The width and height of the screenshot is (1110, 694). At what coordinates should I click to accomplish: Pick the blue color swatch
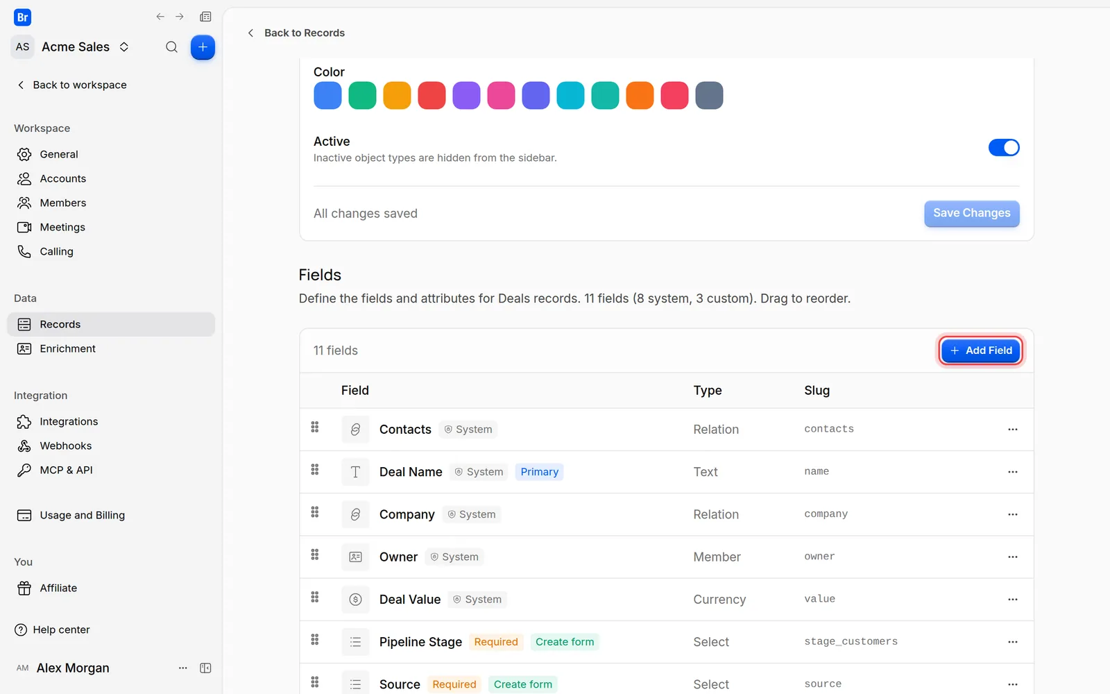(x=327, y=96)
